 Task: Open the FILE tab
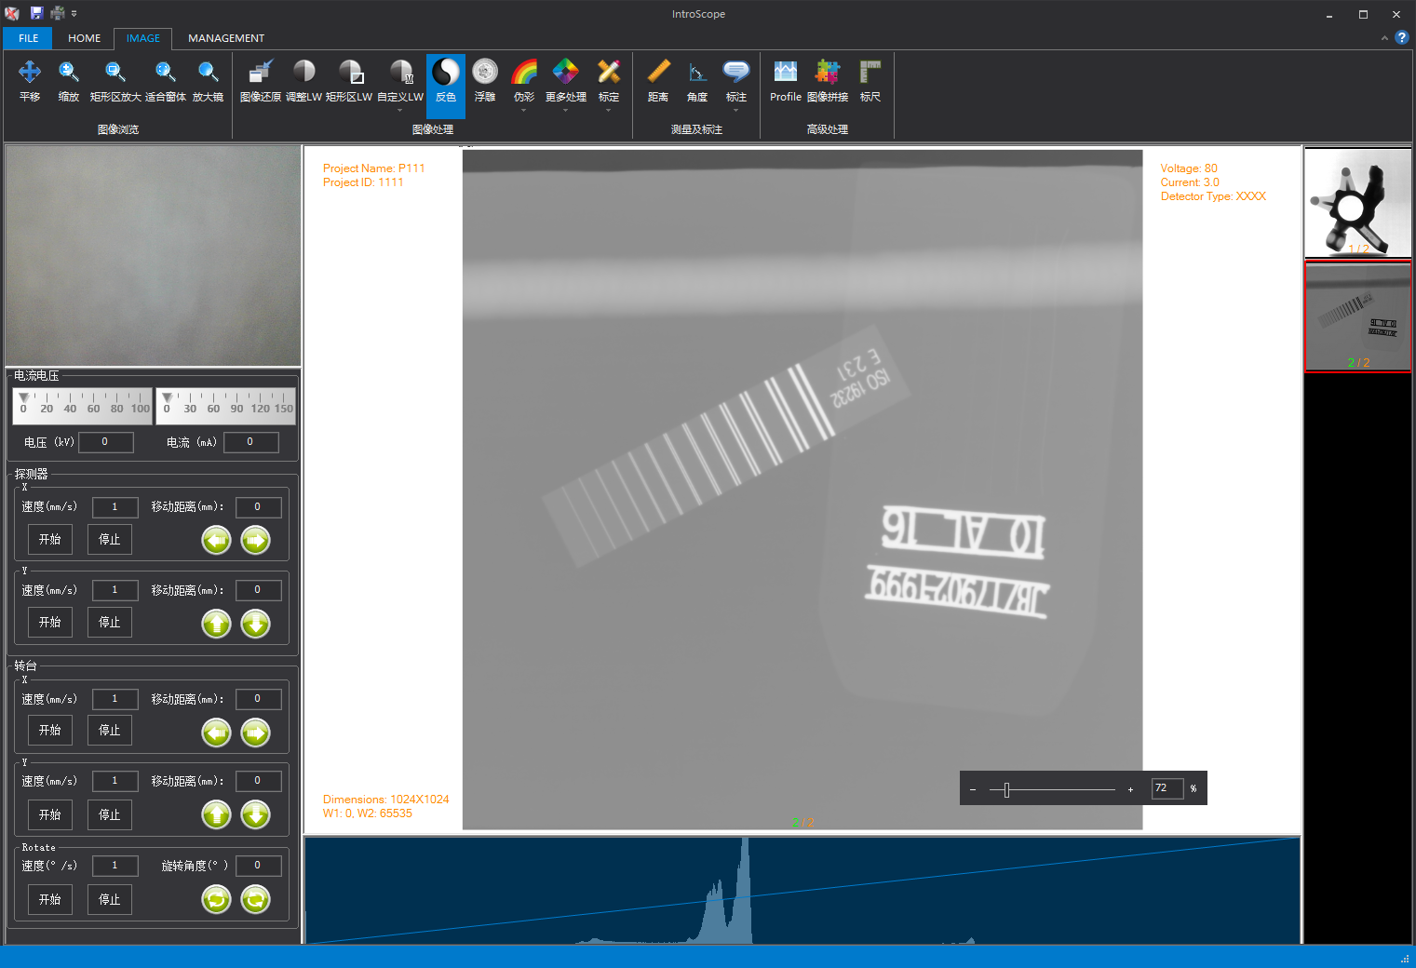point(29,38)
